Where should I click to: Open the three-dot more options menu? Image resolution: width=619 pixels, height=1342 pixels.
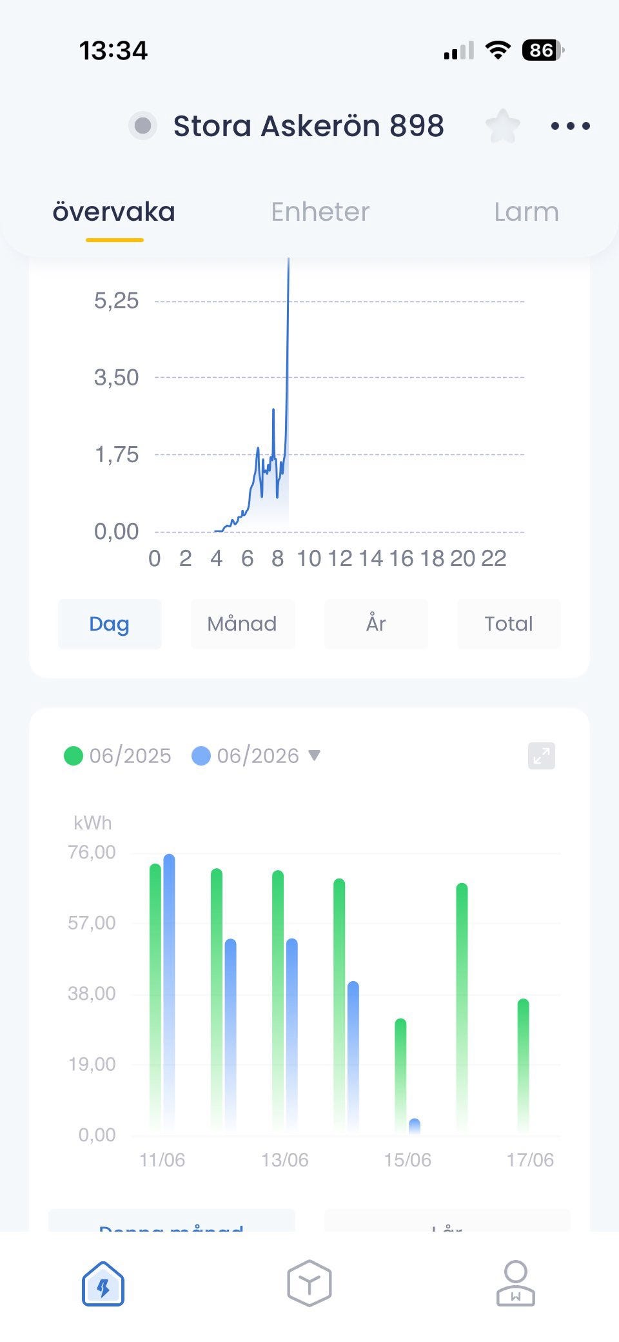click(x=571, y=126)
